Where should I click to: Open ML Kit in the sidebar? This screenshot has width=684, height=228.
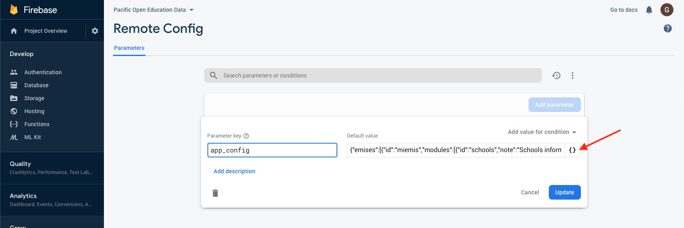[x=32, y=137]
